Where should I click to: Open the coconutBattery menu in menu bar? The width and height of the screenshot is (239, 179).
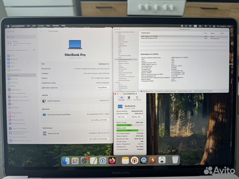pyautogui.click(x=18, y=26)
